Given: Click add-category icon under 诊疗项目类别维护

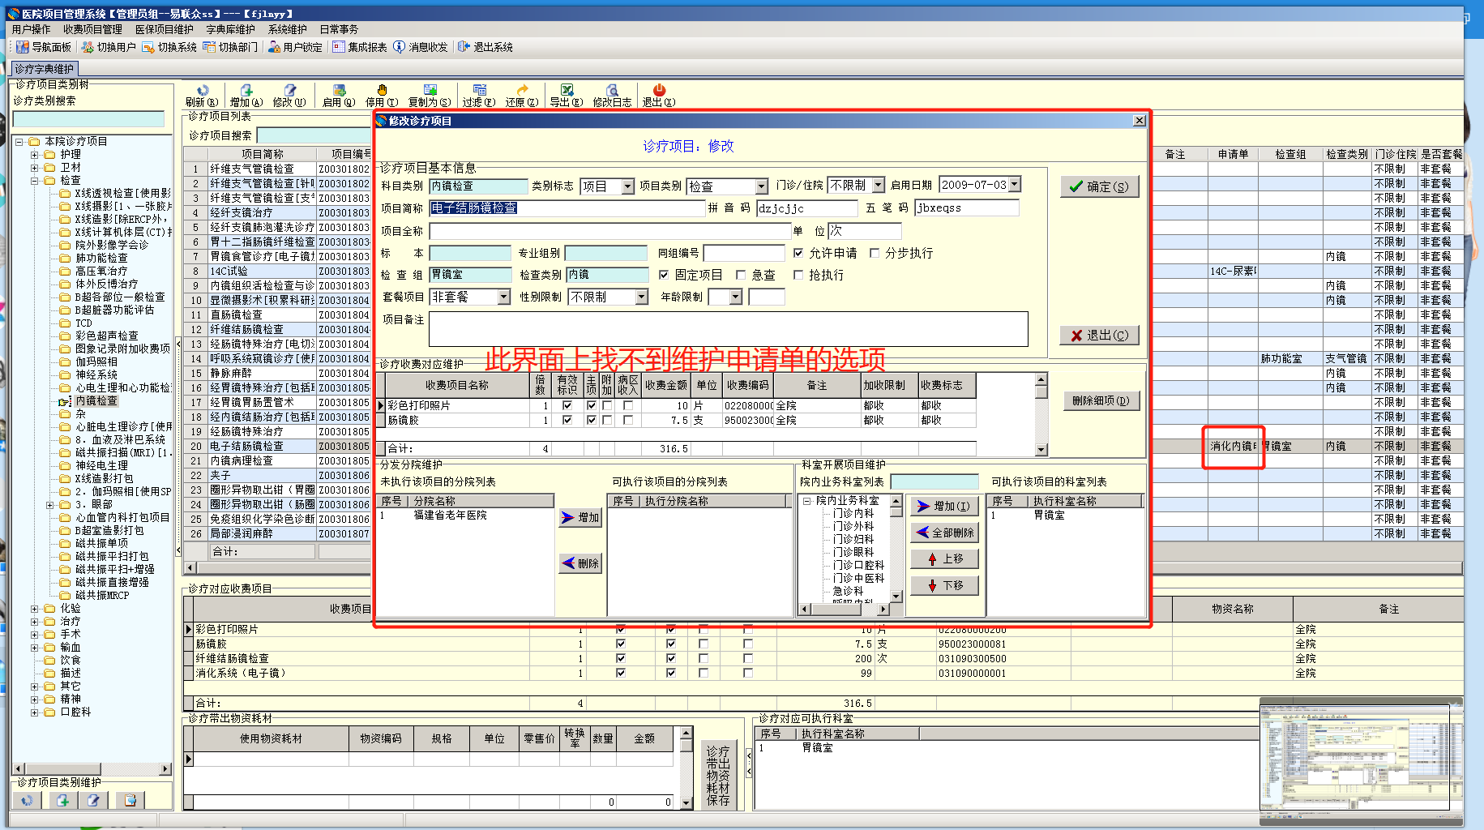Looking at the screenshot, I should tap(62, 800).
